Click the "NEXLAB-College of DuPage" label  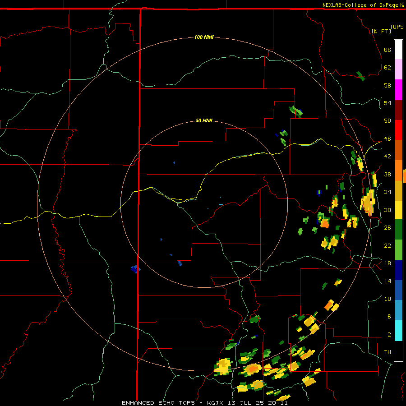[360, 5]
